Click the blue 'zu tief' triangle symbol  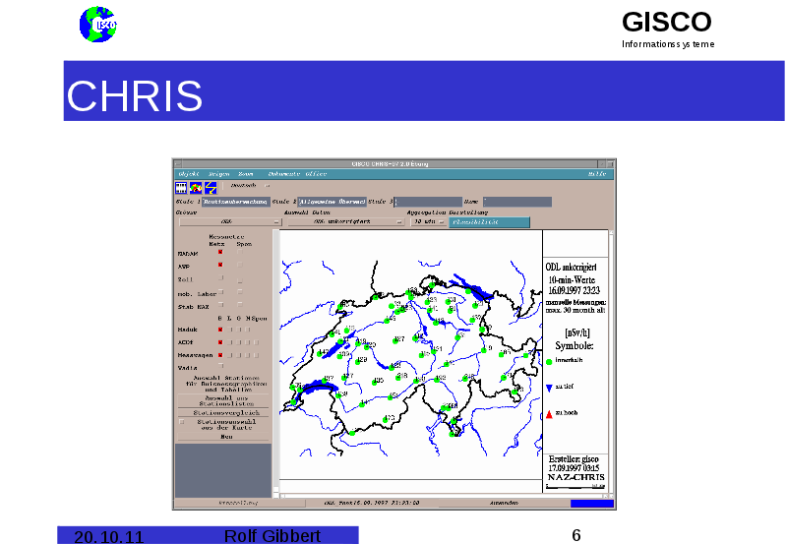[549, 389]
